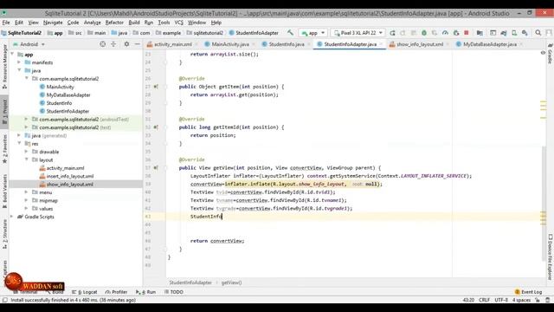
Task: Open the TODO tool window
Action: (174, 292)
